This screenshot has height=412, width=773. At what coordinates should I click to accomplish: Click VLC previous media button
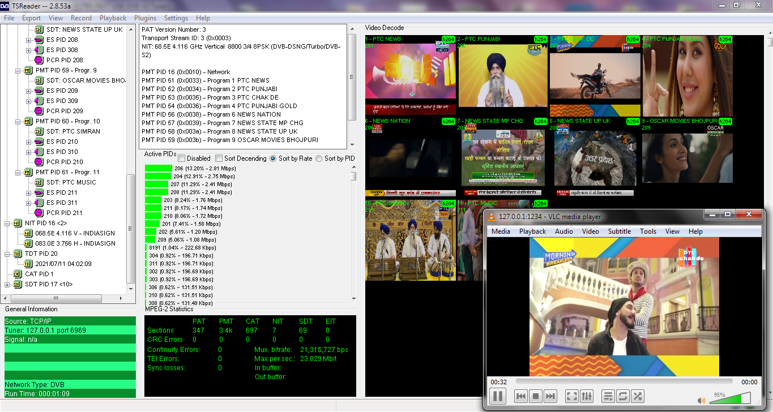click(x=521, y=396)
